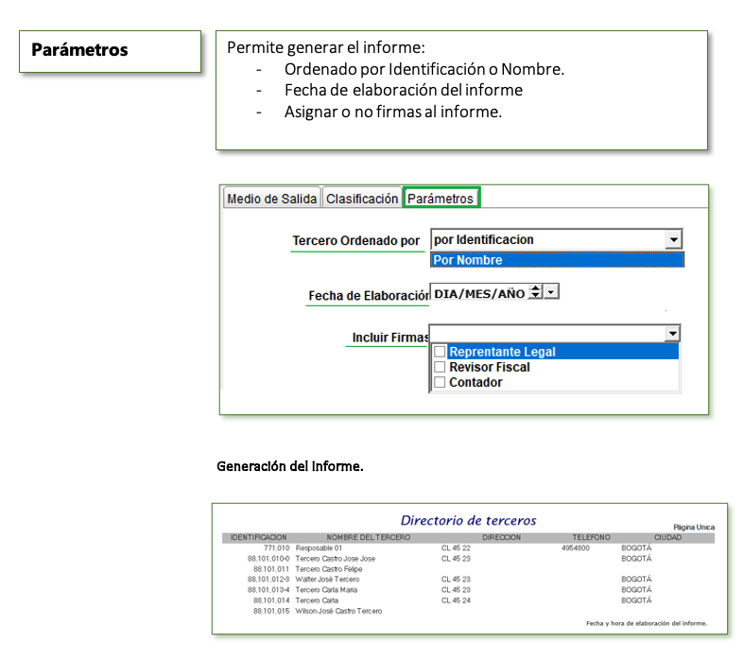The image size is (743, 660).
Task: Click the Generación del Informe heading
Action: click(290, 466)
